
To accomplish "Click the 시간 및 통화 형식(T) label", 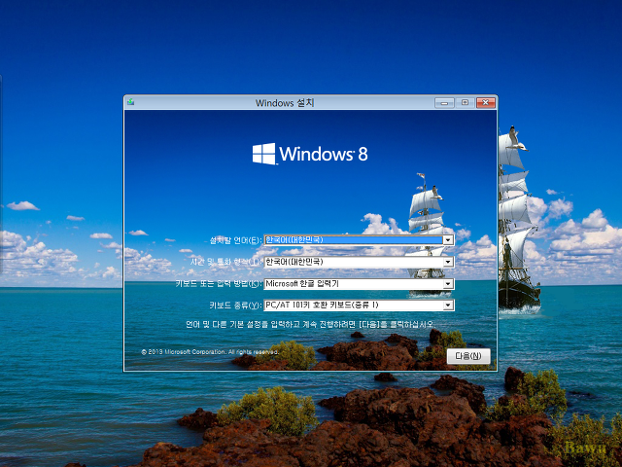I will [226, 262].
